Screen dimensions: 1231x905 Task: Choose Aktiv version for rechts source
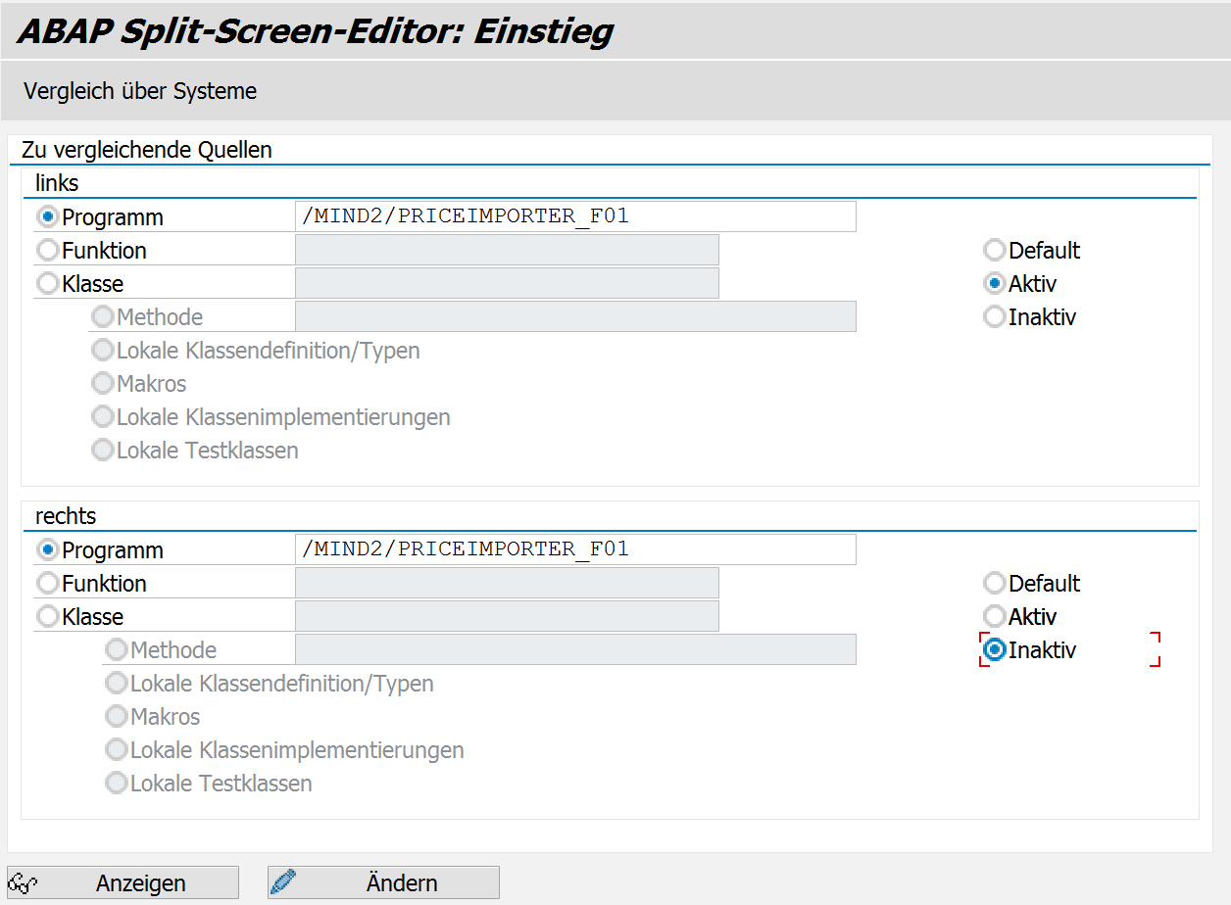click(x=995, y=616)
